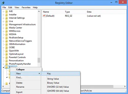
Task: Click the PhotoPropertyHandler folder icon
Action: click(6, 64)
